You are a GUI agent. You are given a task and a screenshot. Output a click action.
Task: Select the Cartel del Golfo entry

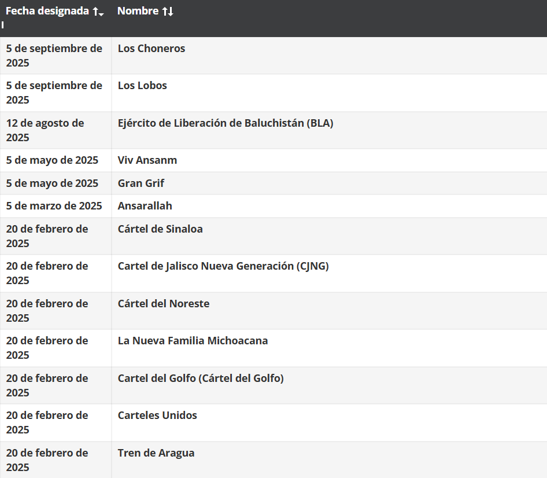[x=201, y=378]
